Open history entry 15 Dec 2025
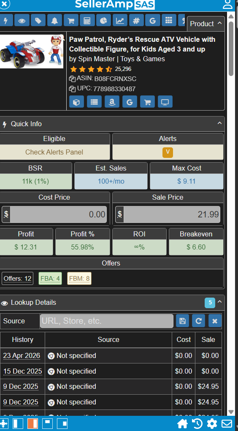The image size is (238, 431). pos(22,371)
